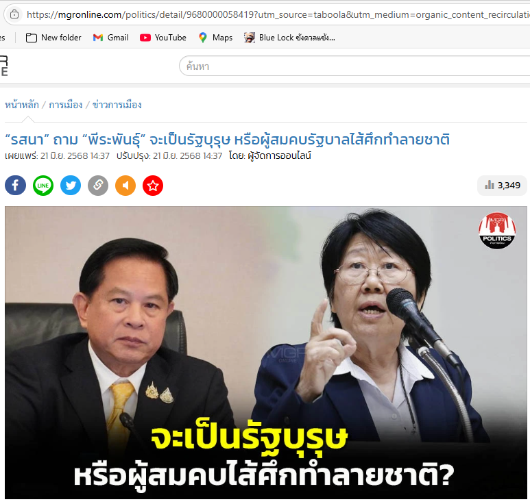Click the orange speaker listen icon

[125, 186]
